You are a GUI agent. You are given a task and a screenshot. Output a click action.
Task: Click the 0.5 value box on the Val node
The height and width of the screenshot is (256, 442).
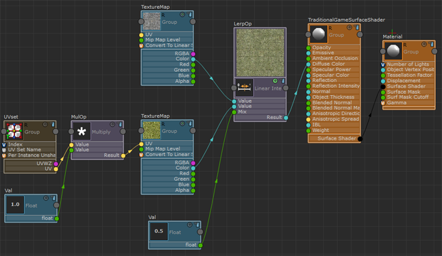tap(159, 231)
